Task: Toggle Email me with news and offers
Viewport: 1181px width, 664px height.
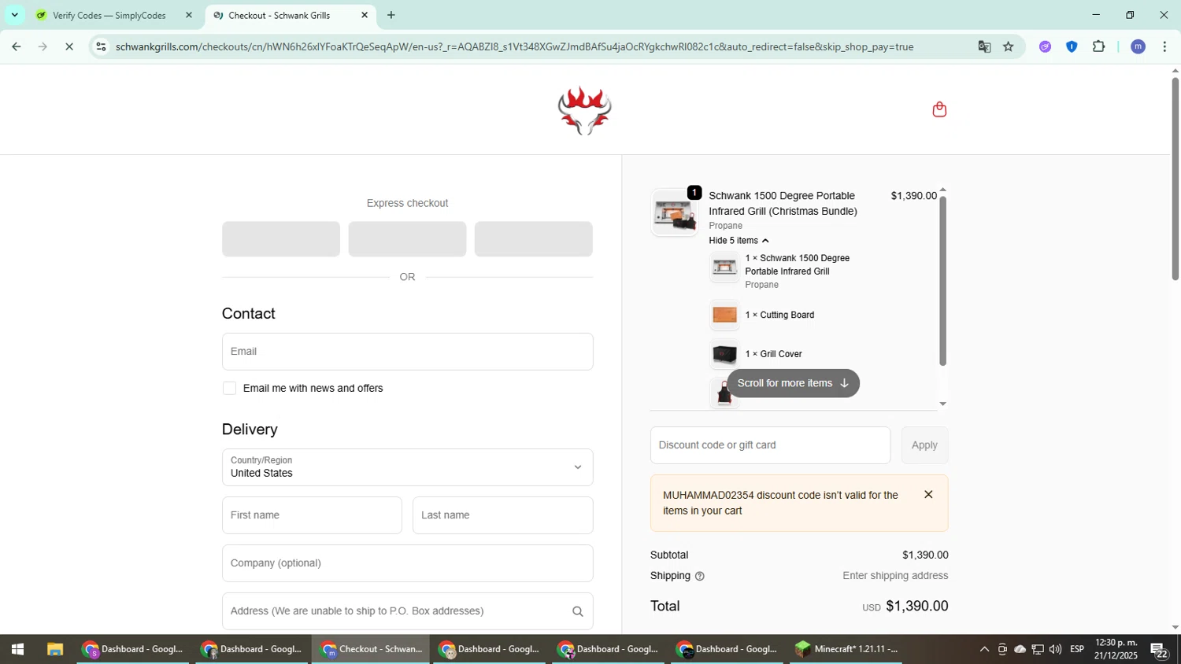Action: 229,388
